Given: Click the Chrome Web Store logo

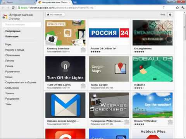Looking at the screenshot, I should pyautogui.click(x=5, y=17).
